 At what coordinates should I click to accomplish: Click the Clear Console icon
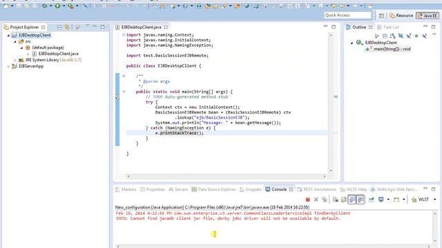click(x=335, y=200)
